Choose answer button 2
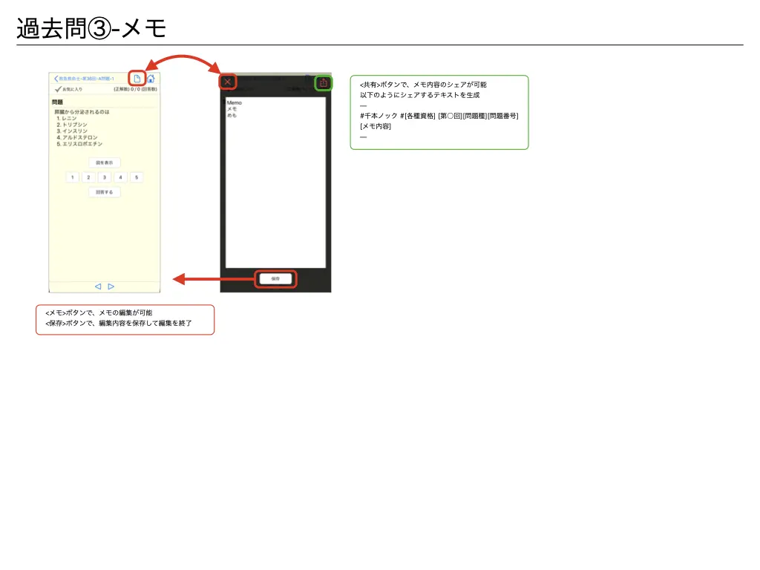 (x=88, y=177)
